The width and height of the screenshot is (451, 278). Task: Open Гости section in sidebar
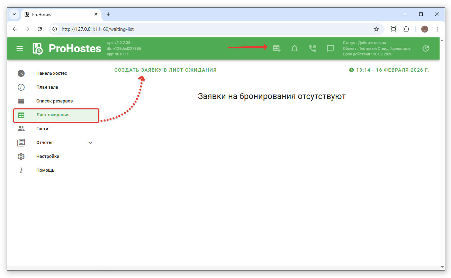tap(42, 129)
